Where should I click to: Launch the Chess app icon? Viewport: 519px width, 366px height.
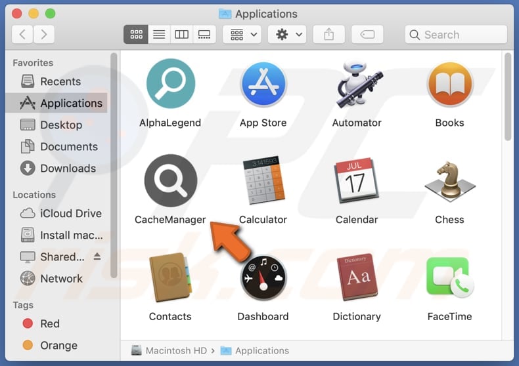450,181
